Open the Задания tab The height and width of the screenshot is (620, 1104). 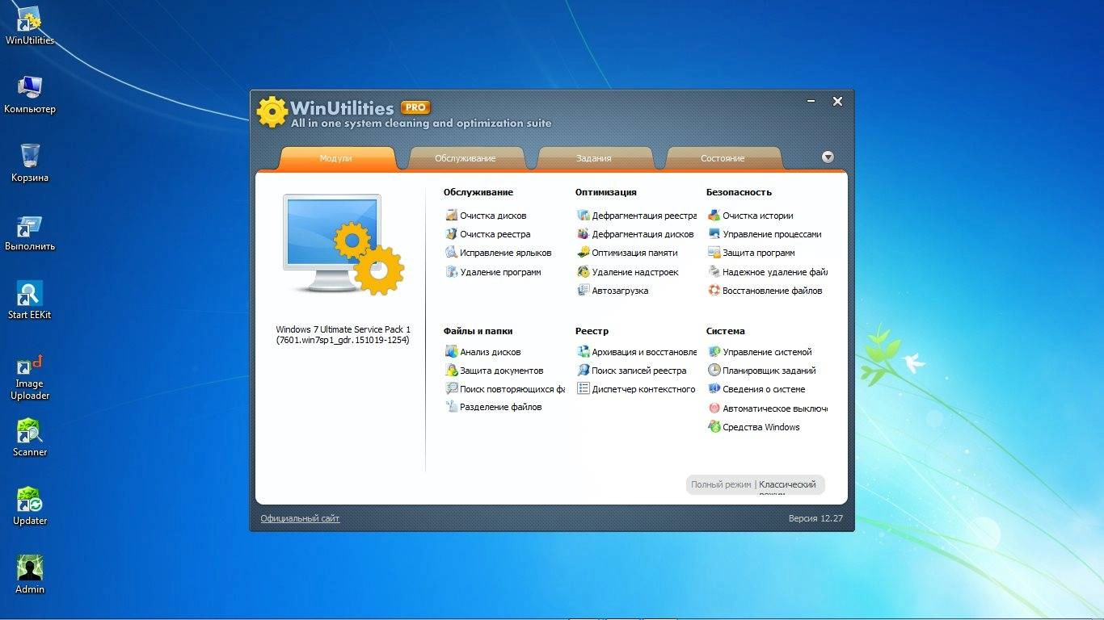(x=594, y=158)
